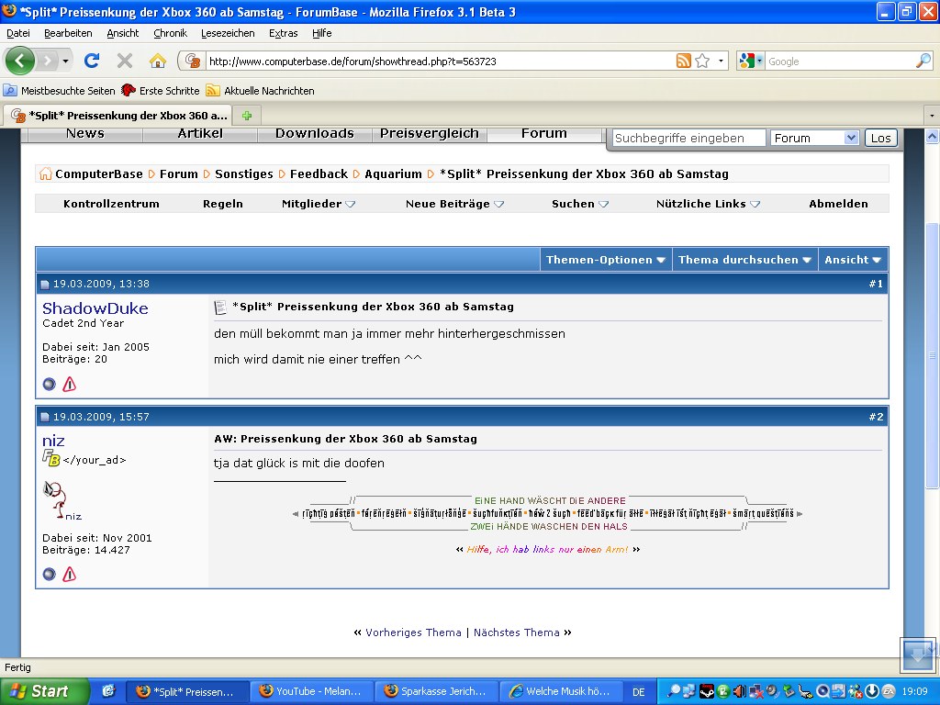Viewport: 940px width, 705px height.
Task: Click post icon beside 19.03.2009, 15:57
Action: click(45, 418)
